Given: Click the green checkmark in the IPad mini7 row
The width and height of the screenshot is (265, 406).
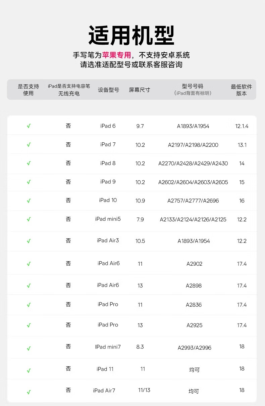Looking at the screenshot, I should coord(29,349).
